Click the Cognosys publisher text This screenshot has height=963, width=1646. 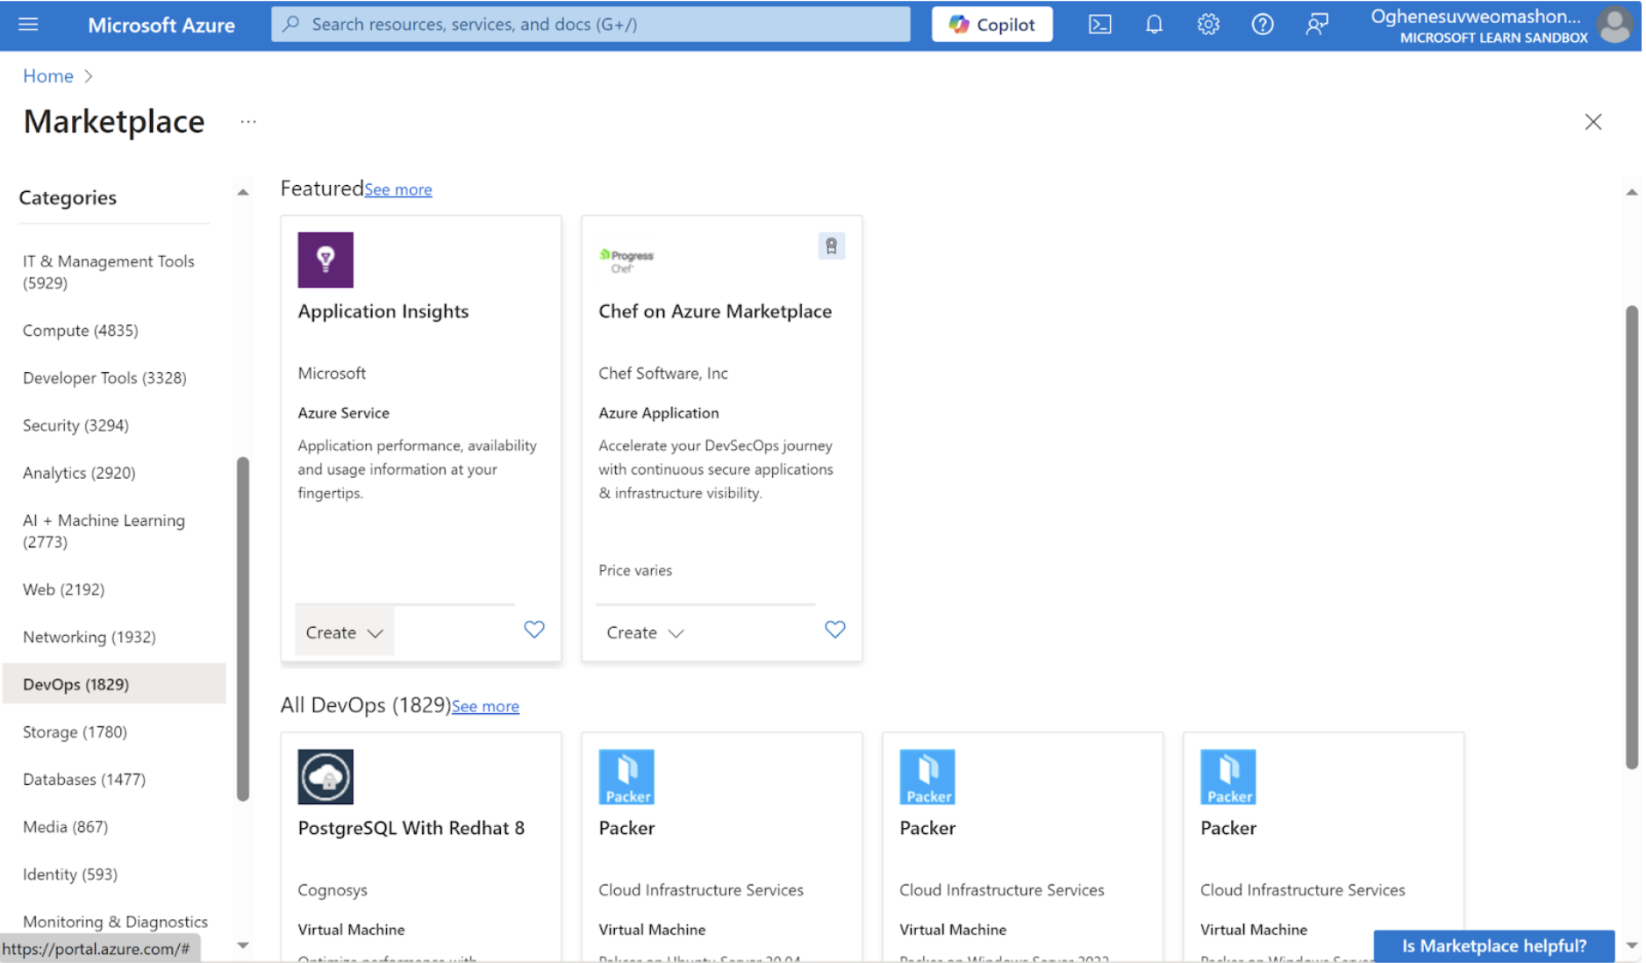pyautogui.click(x=333, y=891)
